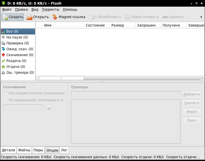
Task: Select the Скачивание (0) filter
Action: pyautogui.click(x=18, y=55)
